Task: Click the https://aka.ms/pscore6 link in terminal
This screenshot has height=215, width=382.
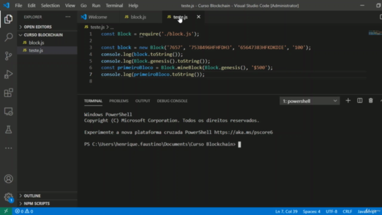Action: (x=244, y=133)
